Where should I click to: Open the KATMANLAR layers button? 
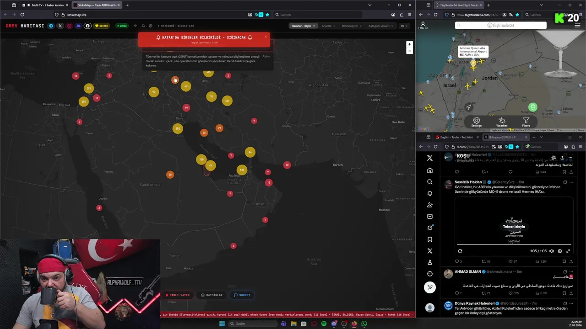212,295
